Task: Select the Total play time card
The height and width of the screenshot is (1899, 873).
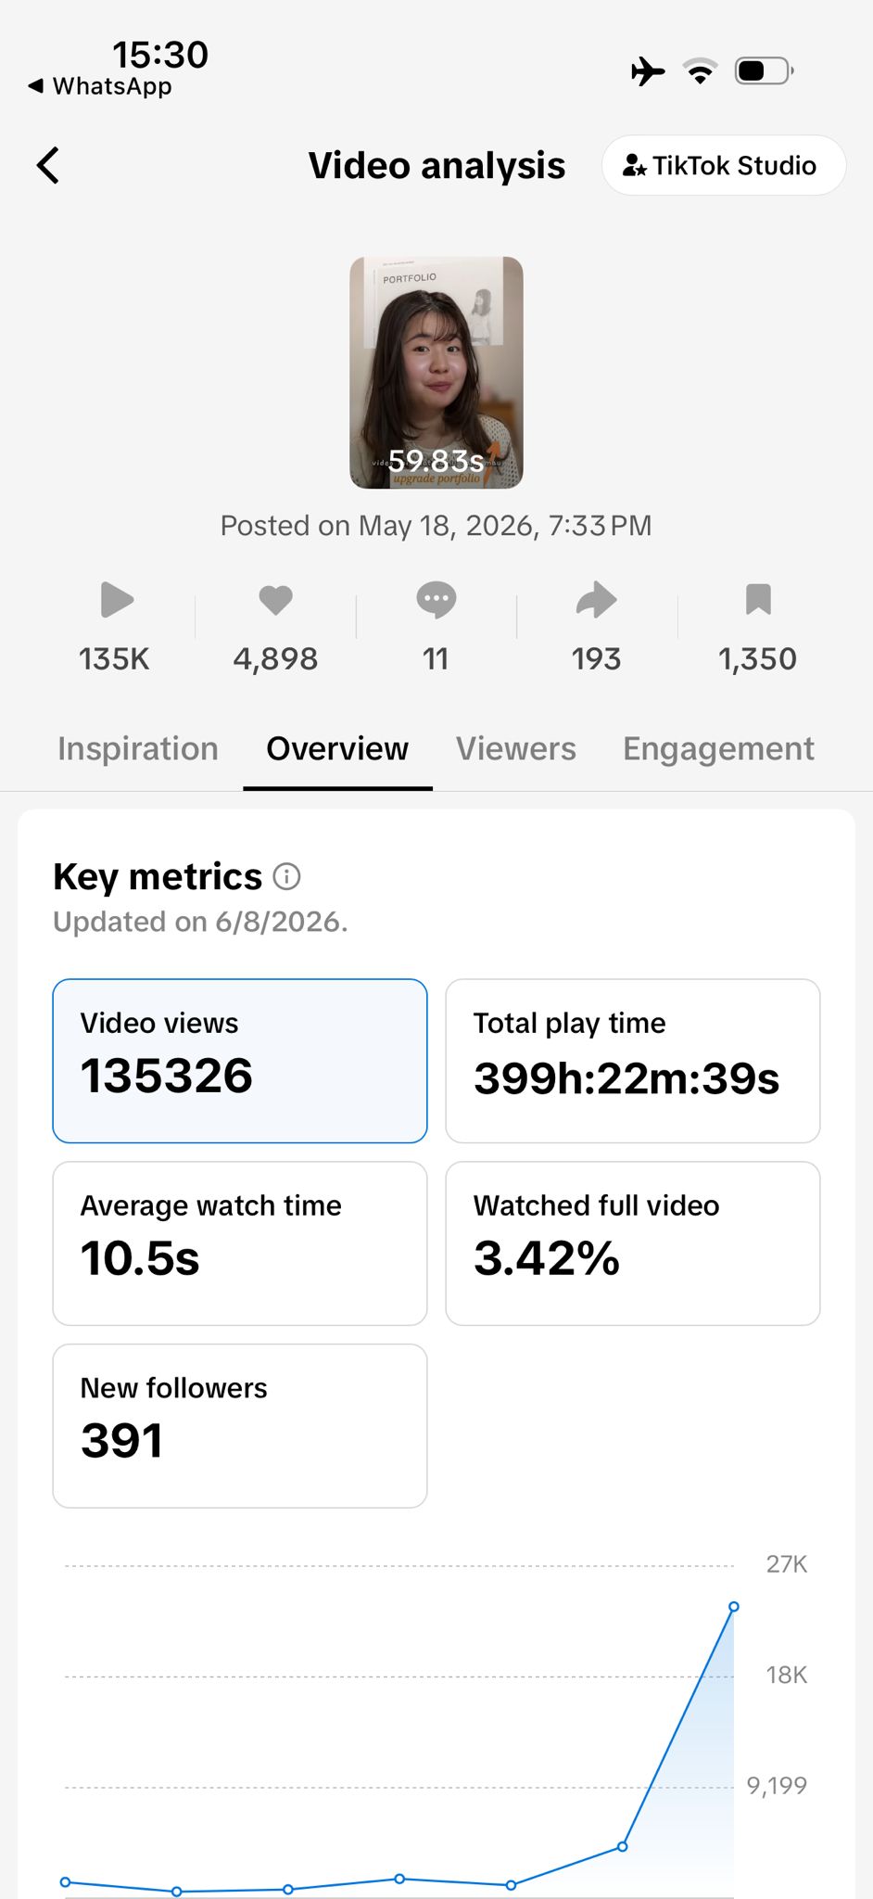Action: (x=633, y=1061)
